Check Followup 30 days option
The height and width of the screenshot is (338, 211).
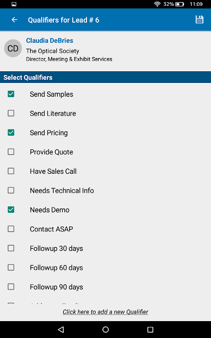point(11,248)
